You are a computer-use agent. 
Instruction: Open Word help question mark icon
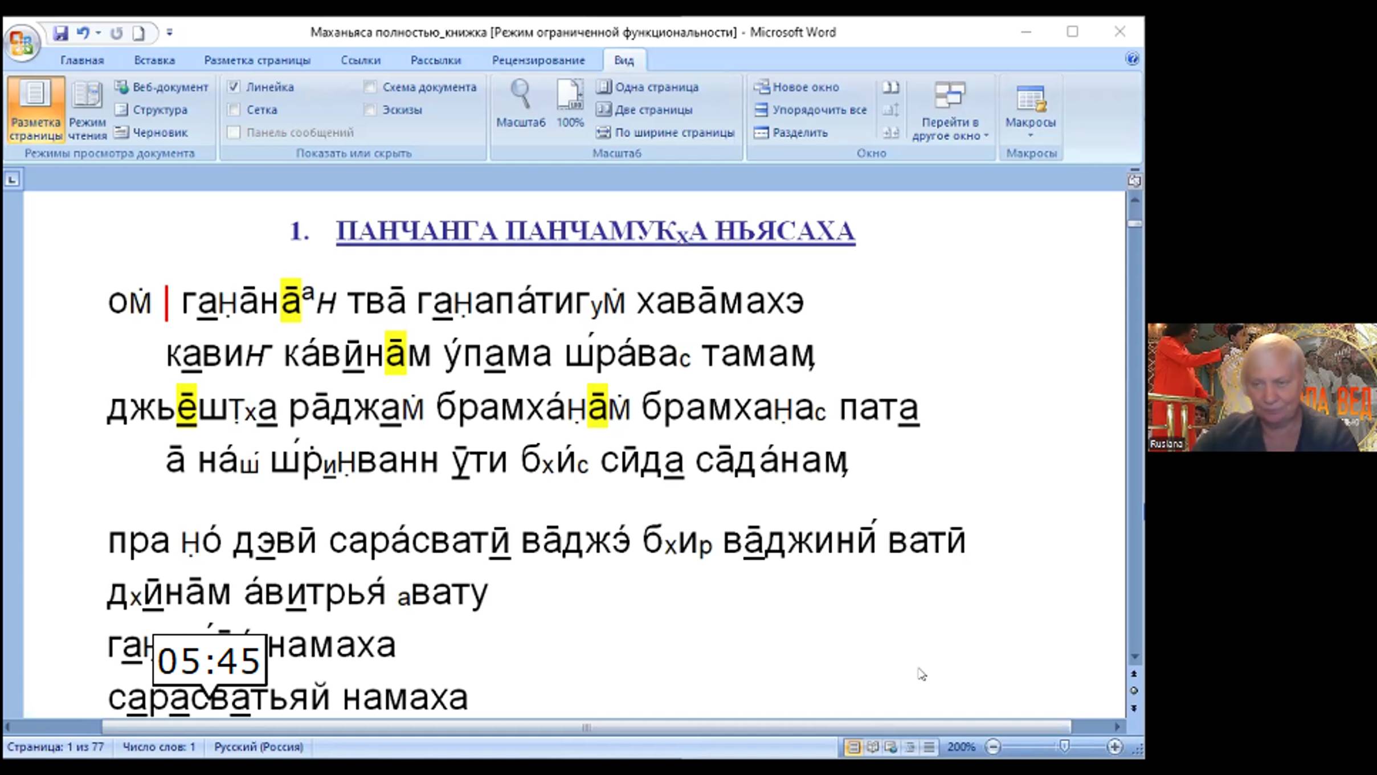(x=1132, y=59)
